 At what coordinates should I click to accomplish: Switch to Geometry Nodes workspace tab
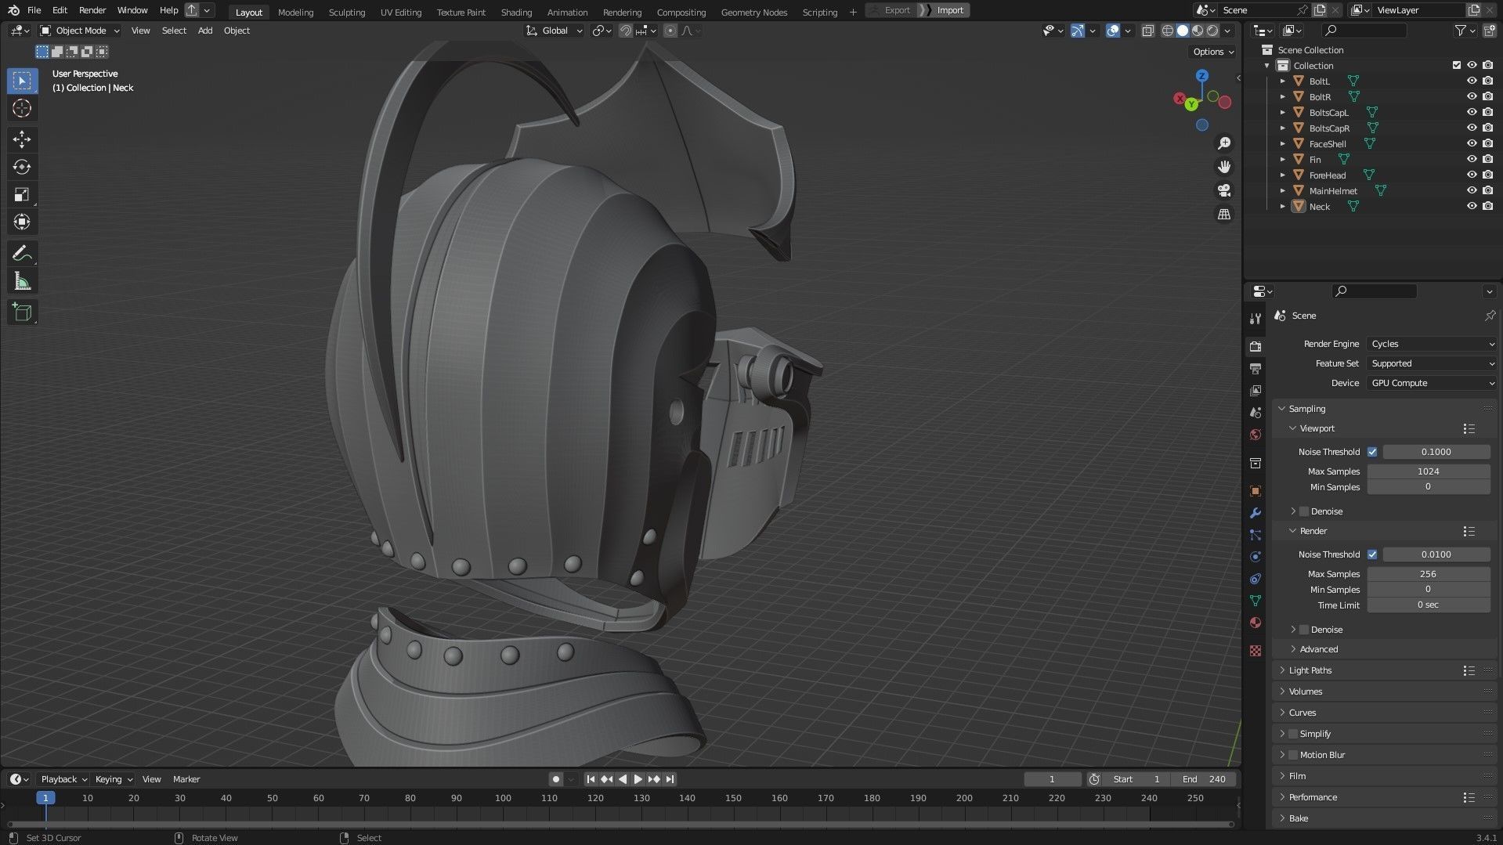click(753, 12)
